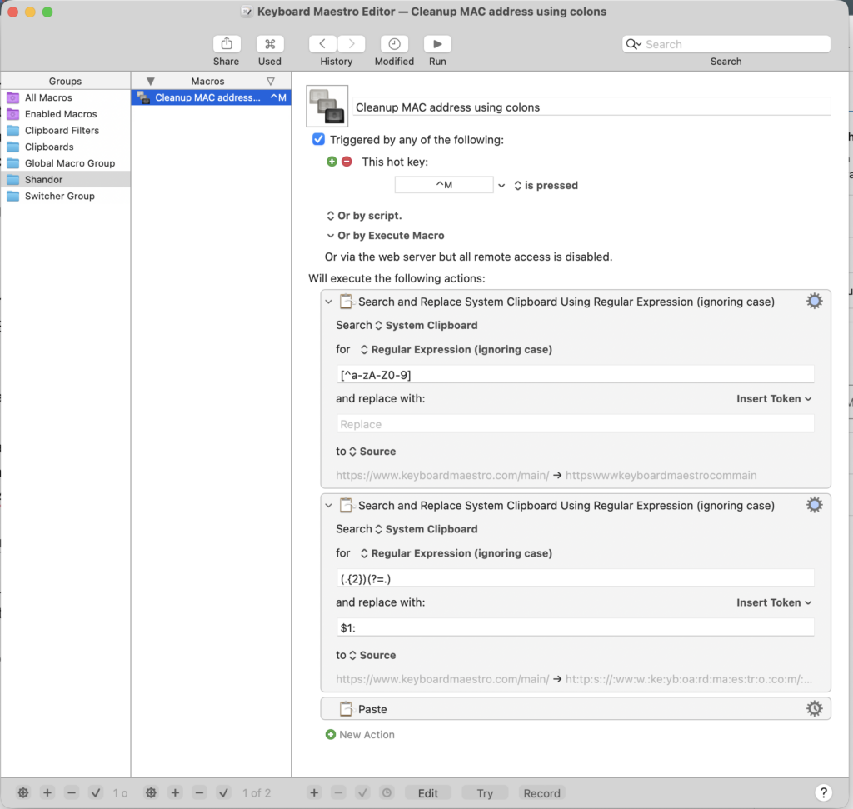
Task: Run the macro with the Run icon
Action: coord(437,44)
